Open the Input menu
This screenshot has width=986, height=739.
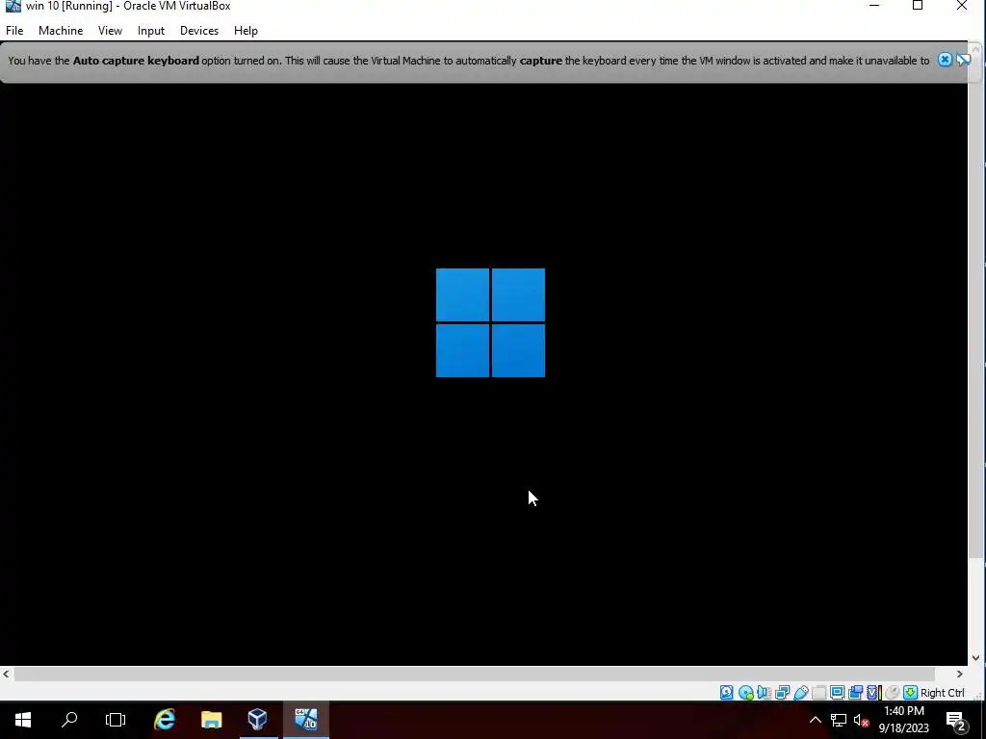coord(151,30)
